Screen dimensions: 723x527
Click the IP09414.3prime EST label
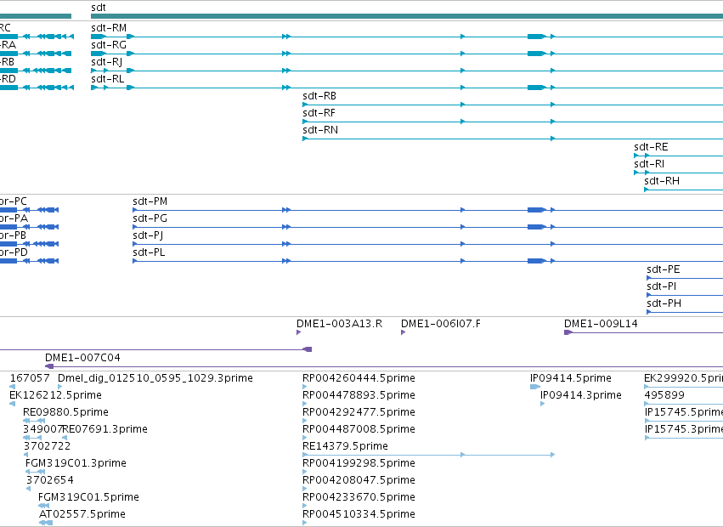(581, 395)
